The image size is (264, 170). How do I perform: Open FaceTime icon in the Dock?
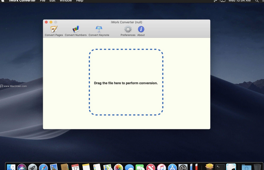pos(140,167)
